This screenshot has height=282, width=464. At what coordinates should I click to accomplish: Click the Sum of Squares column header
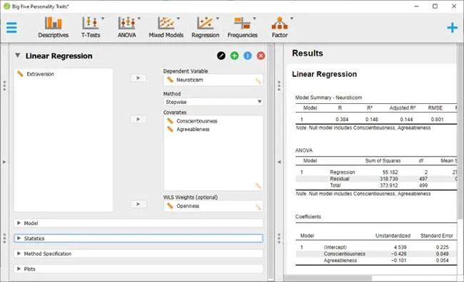pyautogui.click(x=383, y=161)
